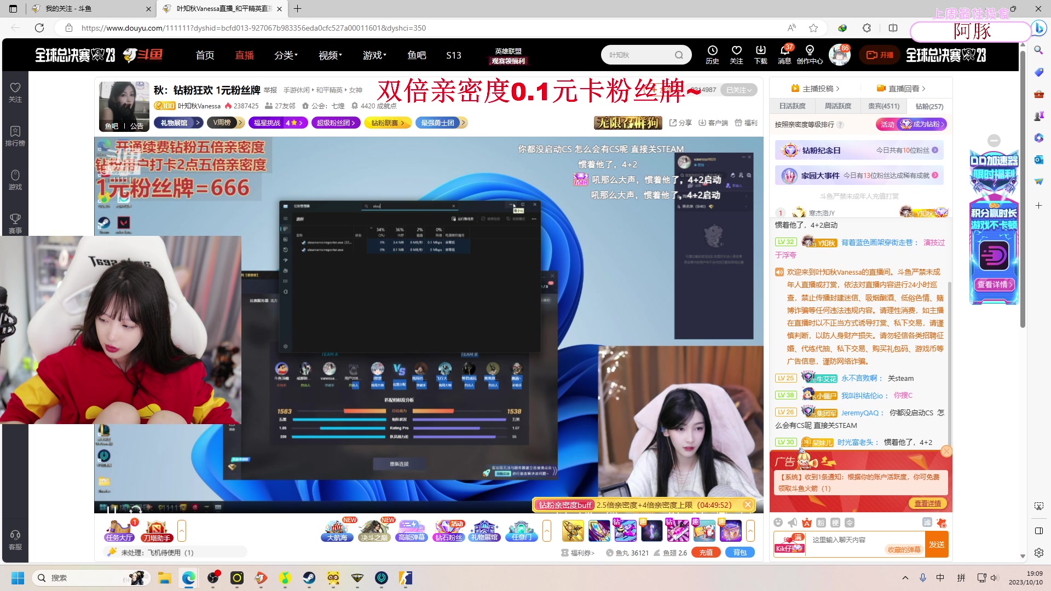The image size is (1051, 591).
Task: Open 鱼吧 in the navigation
Action: point(417,55)
